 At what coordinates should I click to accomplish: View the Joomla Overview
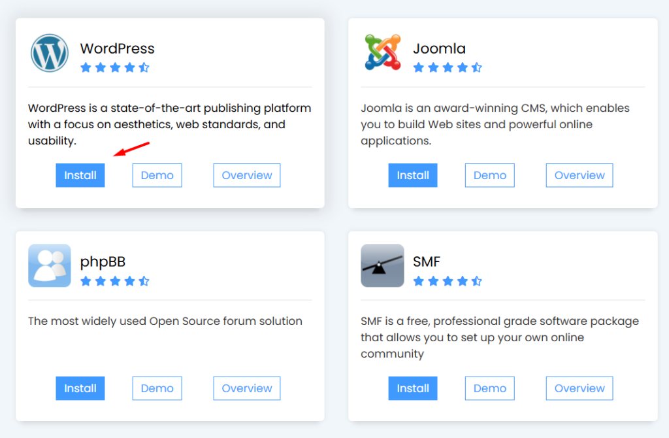(x=579, y=175)
